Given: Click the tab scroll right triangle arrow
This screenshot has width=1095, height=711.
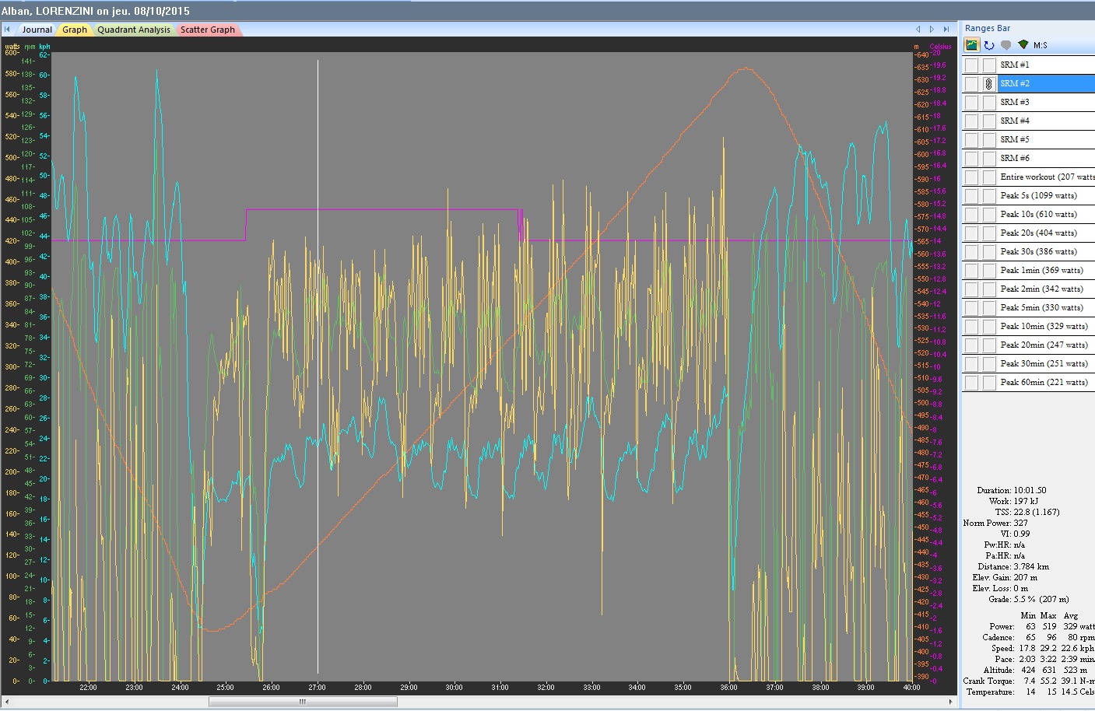Looking at the screenshot, I should [x=932, y=30].
